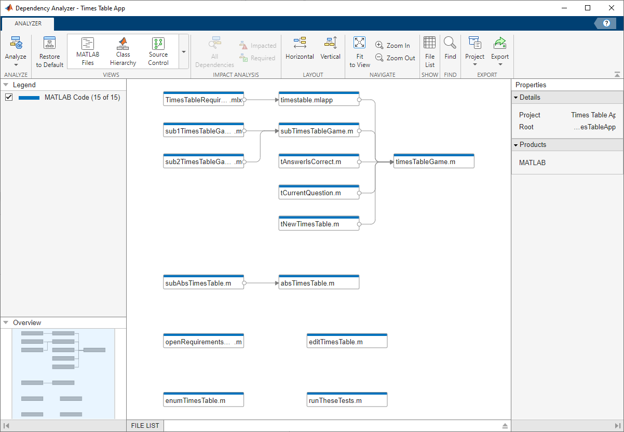Viewport: 624px width, 432px height.
Task: Click the Analyze icon in toolstrip
Action: click(16, 44)
